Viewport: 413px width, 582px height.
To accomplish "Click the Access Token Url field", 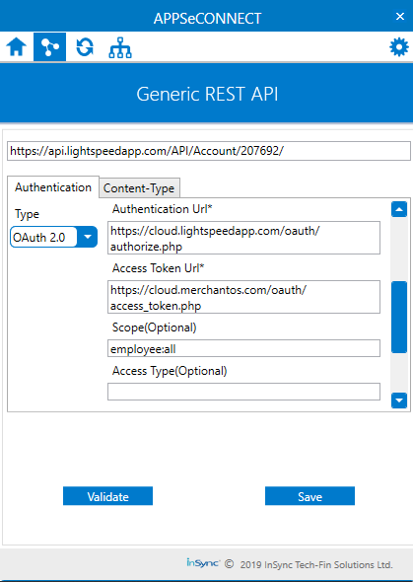I will pyautogui.click(x=243, y=297).
